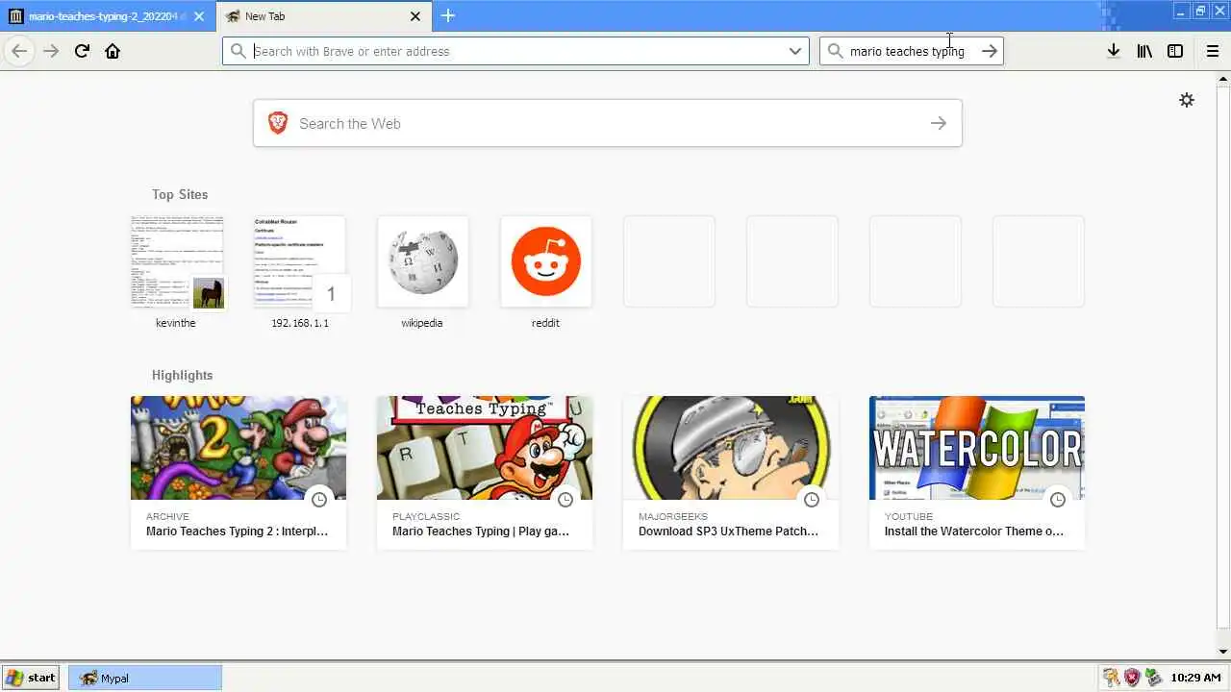Focus the Search with Brave address field
Screen dimensions: 1231x692
point(515,51)
